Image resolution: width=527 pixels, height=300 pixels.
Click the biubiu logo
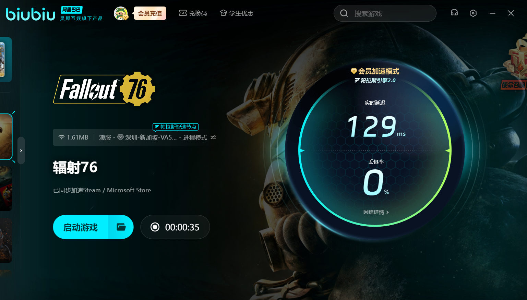(31, 14)
